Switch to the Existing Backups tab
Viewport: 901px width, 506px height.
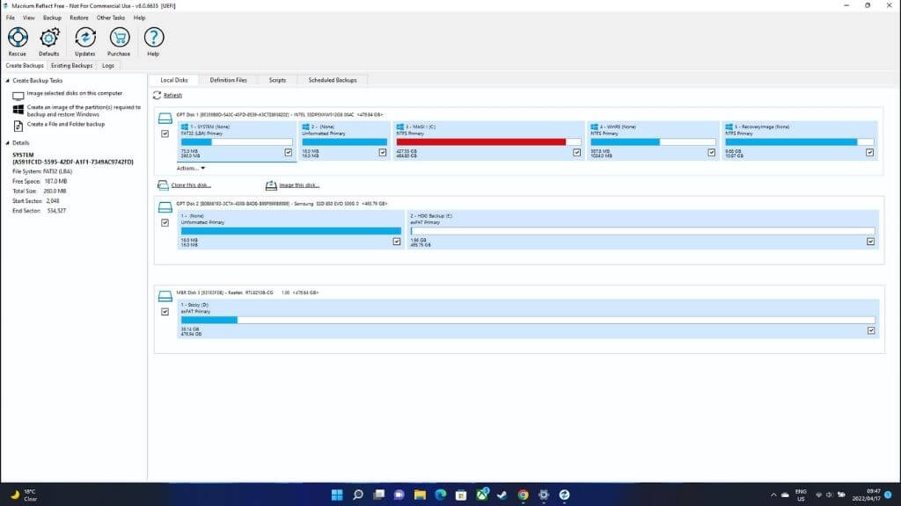click(72, 66)
